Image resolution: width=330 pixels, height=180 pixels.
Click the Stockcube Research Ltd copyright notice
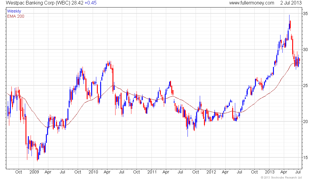[x=281, y=178]
